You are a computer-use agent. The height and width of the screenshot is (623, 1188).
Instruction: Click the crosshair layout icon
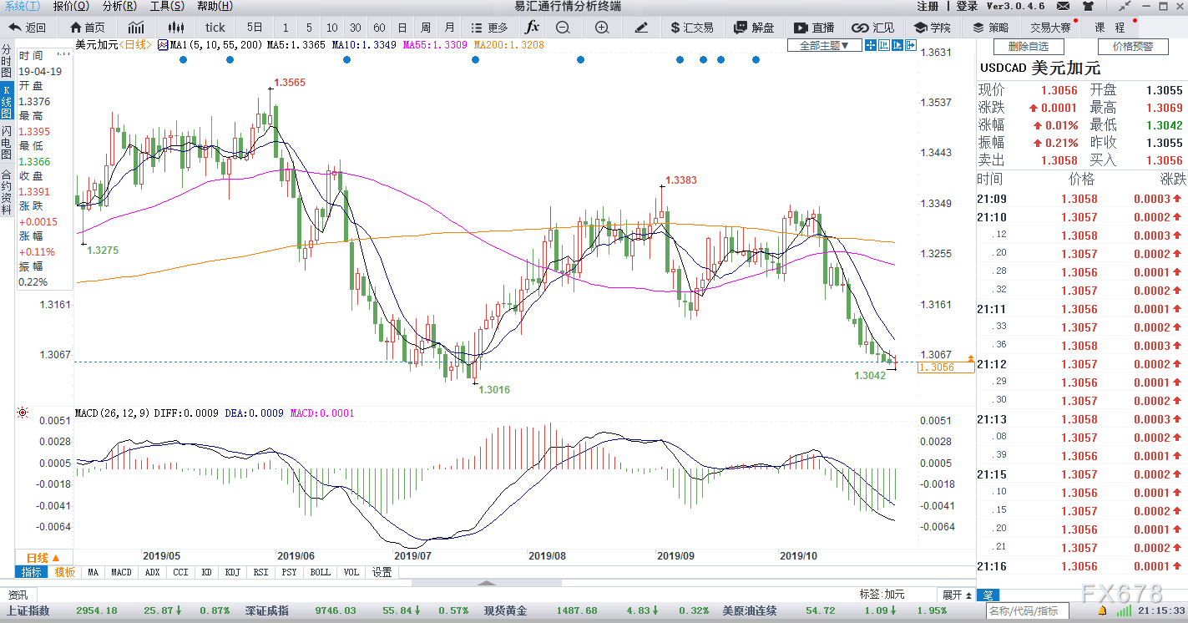coord(871,46)
